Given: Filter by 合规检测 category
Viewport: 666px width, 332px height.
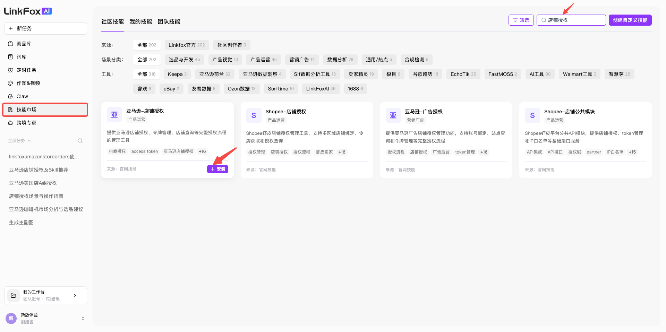Looking at the screenshot, I should 416,60.
